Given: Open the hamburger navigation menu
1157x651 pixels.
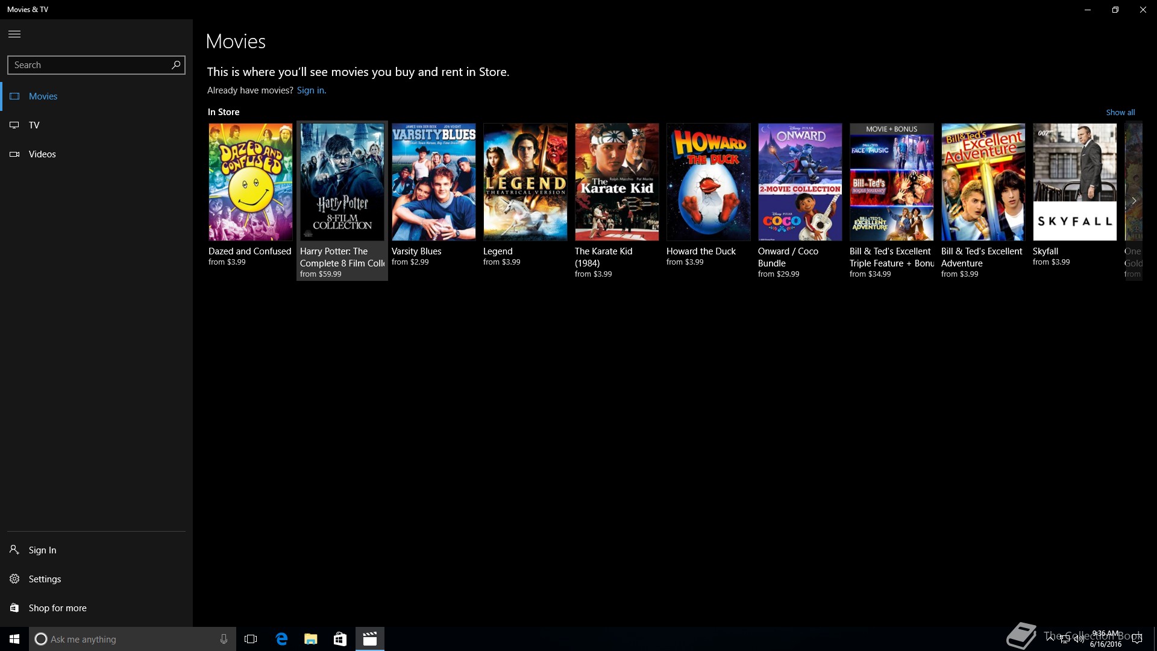Looking at the screenshot, I should tap(14, 34).
